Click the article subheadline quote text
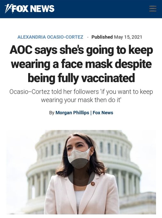This screenshot has height=218, width=162. [x=81, y=96]
